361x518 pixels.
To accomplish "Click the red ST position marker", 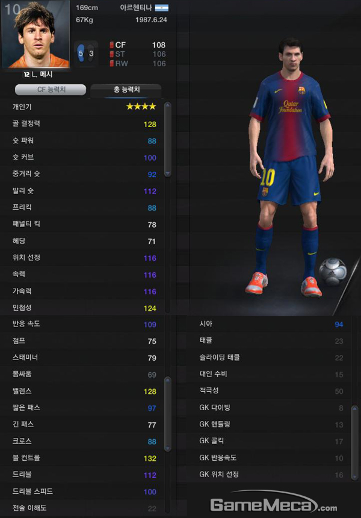I will (111, 54).
